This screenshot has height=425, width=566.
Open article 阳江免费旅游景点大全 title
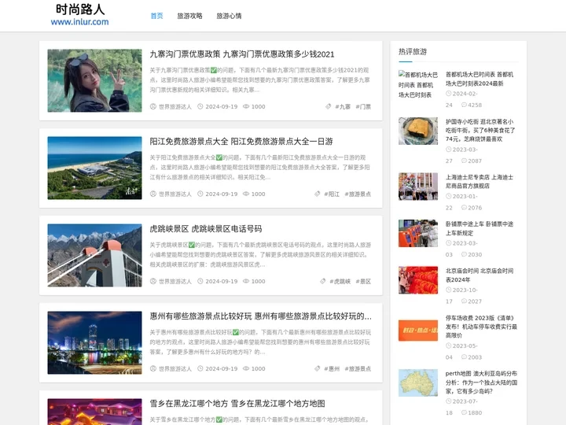[241, 142]
